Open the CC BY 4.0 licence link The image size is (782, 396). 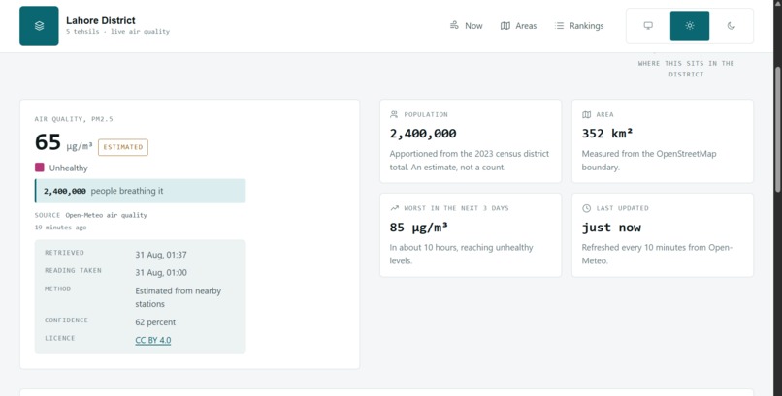coord(153,340)
